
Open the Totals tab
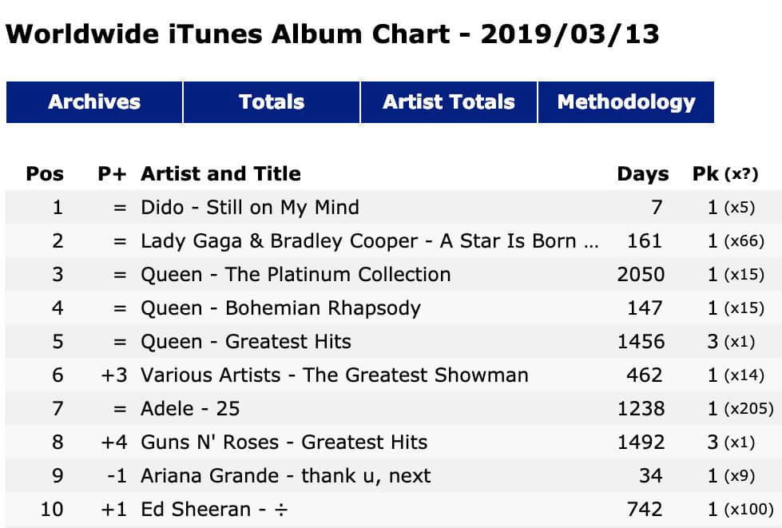[272, 102]
